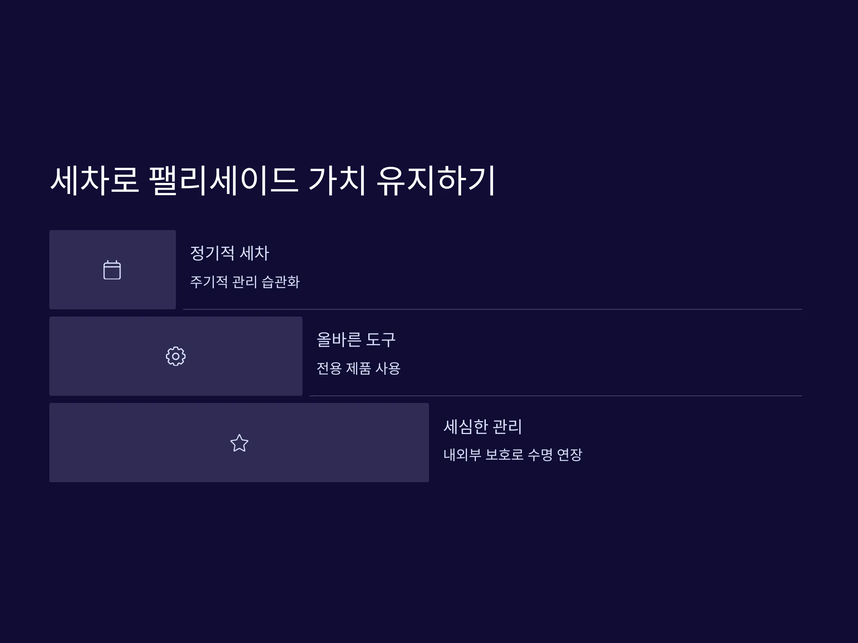858x643 pixels.
Task: Select the widest purple block containing the star
Action: click(239, 443)
